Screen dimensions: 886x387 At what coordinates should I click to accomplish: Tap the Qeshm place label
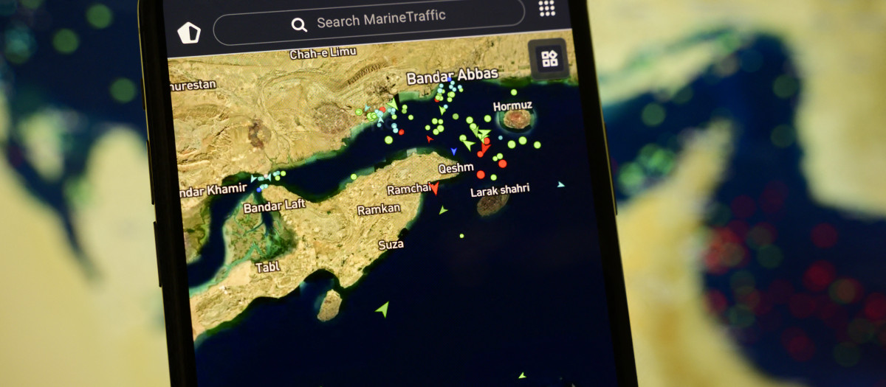click(456, 168)
